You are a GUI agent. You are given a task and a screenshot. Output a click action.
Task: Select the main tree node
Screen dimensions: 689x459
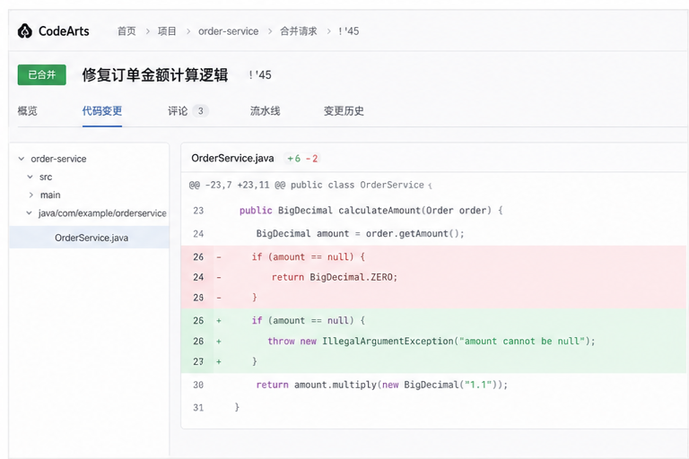coord(50,195)
